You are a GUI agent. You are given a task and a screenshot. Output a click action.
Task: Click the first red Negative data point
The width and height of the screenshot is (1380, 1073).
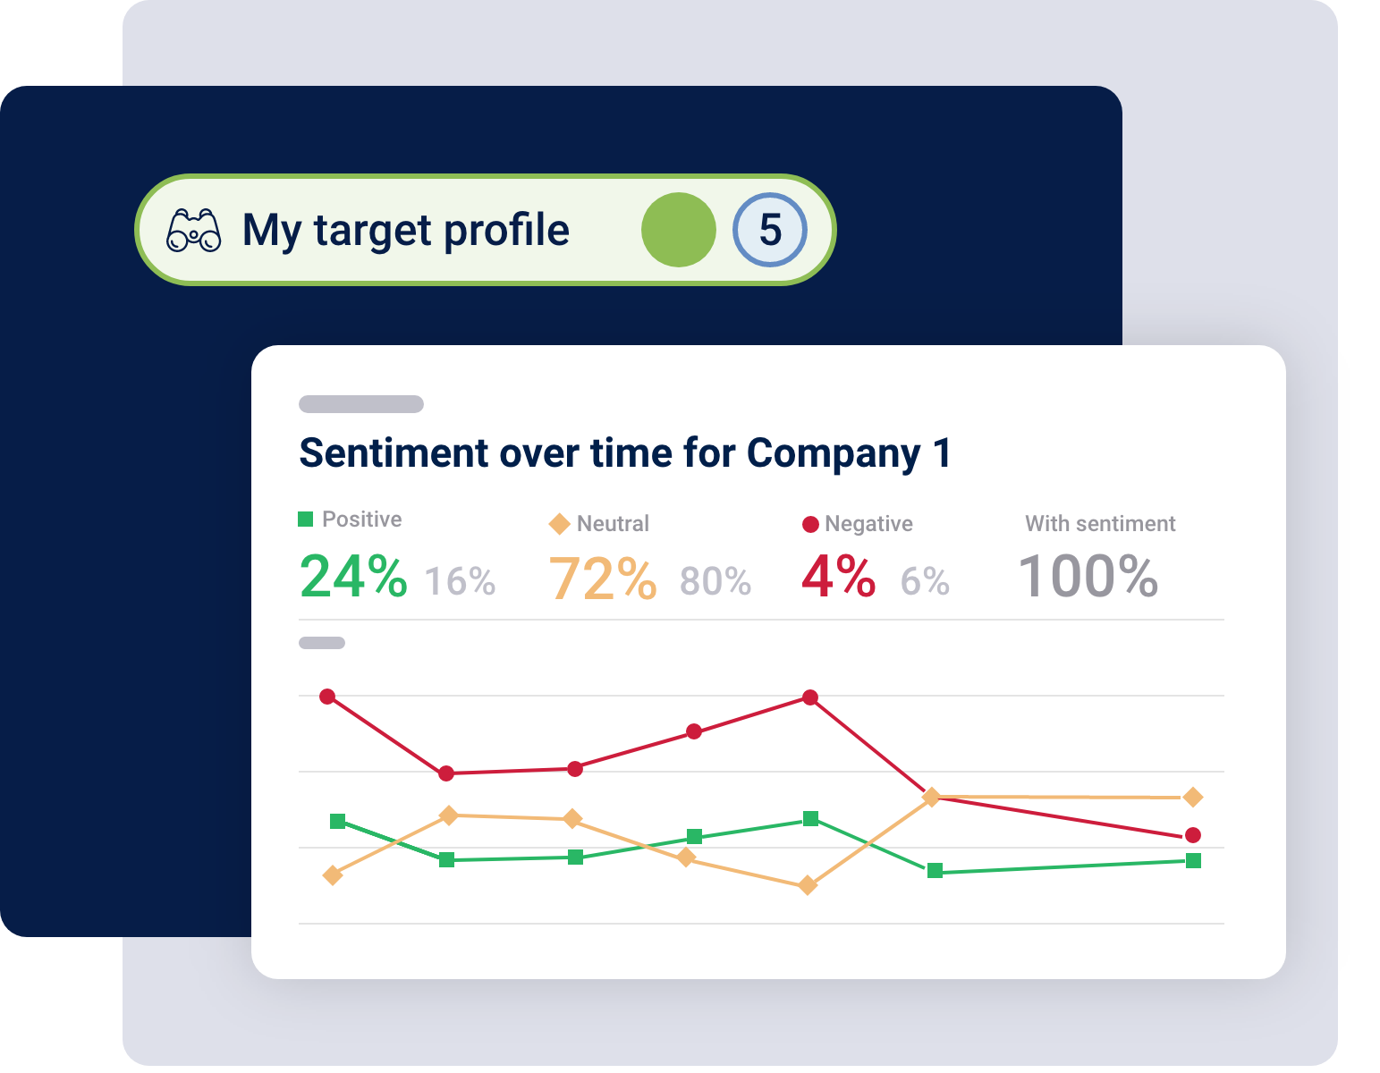coord(327,697)
